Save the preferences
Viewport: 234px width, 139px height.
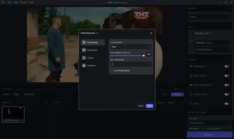click(149, 106)
